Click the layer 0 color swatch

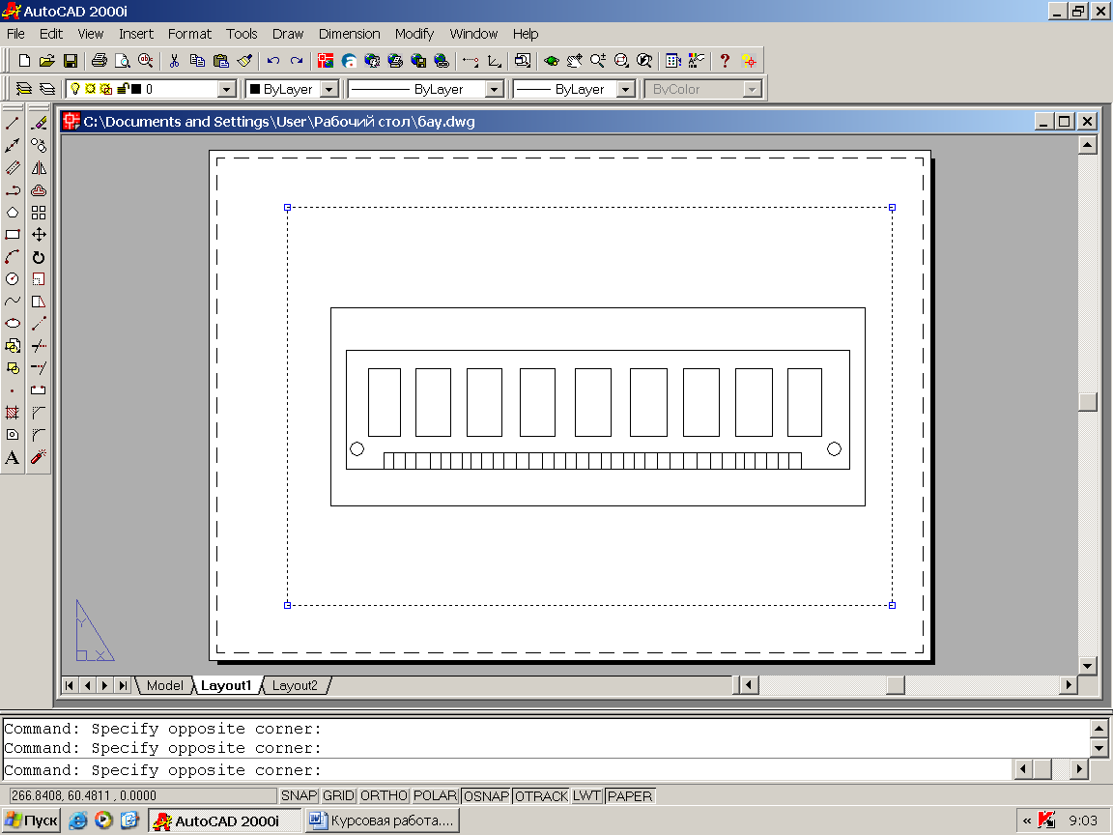(137, 89)
